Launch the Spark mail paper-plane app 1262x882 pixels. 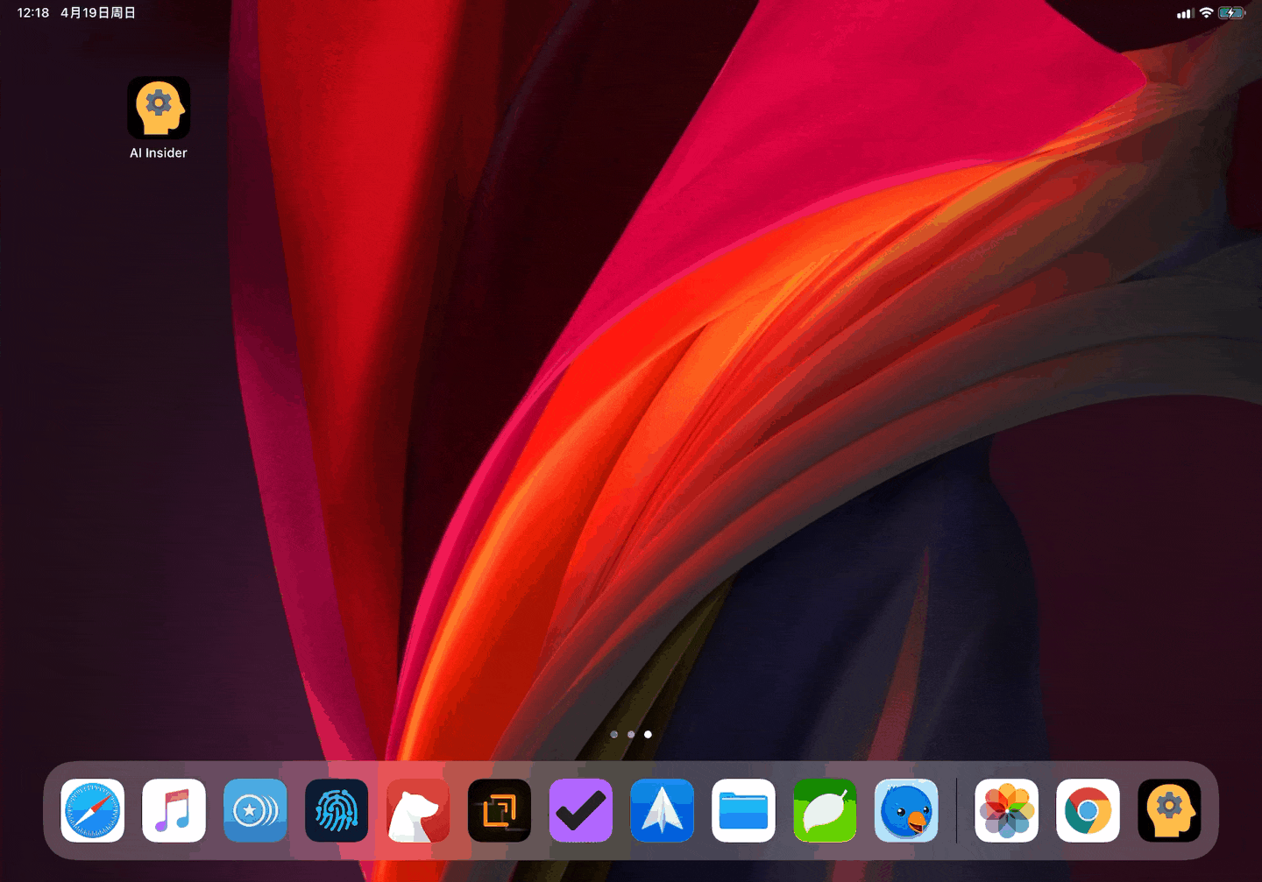[x=663, y=810]
